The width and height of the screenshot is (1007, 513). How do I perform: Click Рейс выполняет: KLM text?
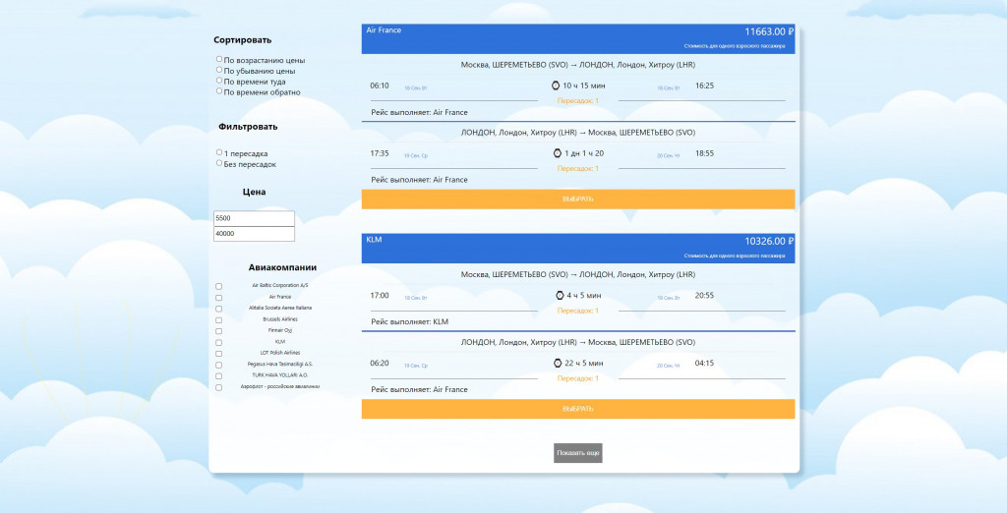tap(410, 321)
